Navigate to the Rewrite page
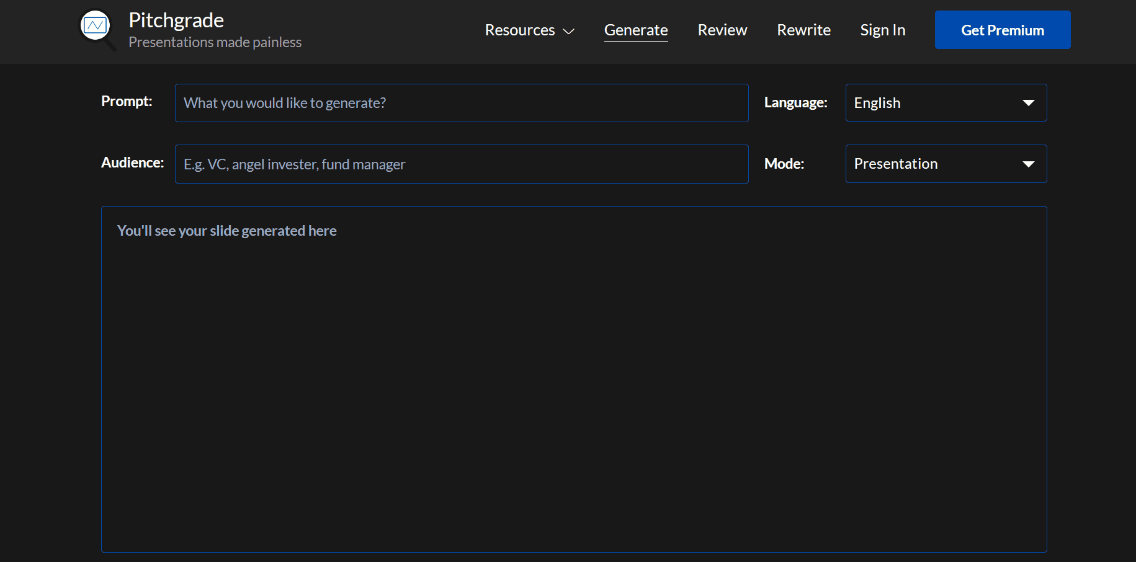 click(803, 30)
